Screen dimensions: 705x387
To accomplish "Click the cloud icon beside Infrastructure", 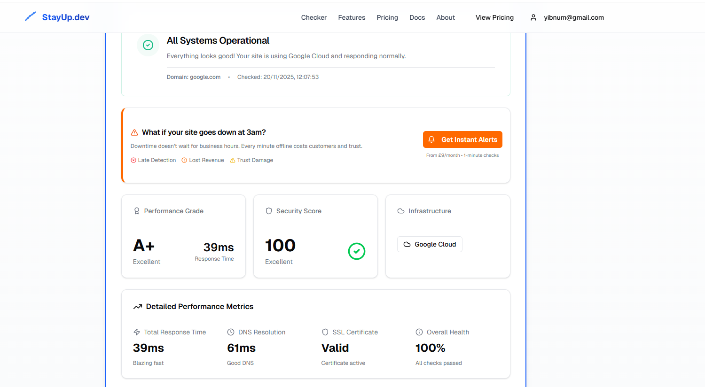I will click(x=400, y=211).
